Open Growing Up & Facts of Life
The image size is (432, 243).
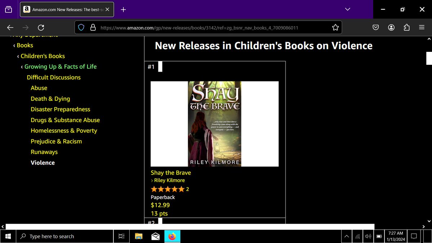[60, 67]
